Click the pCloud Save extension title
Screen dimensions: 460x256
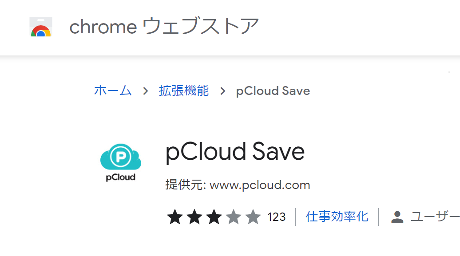point(235,152)
